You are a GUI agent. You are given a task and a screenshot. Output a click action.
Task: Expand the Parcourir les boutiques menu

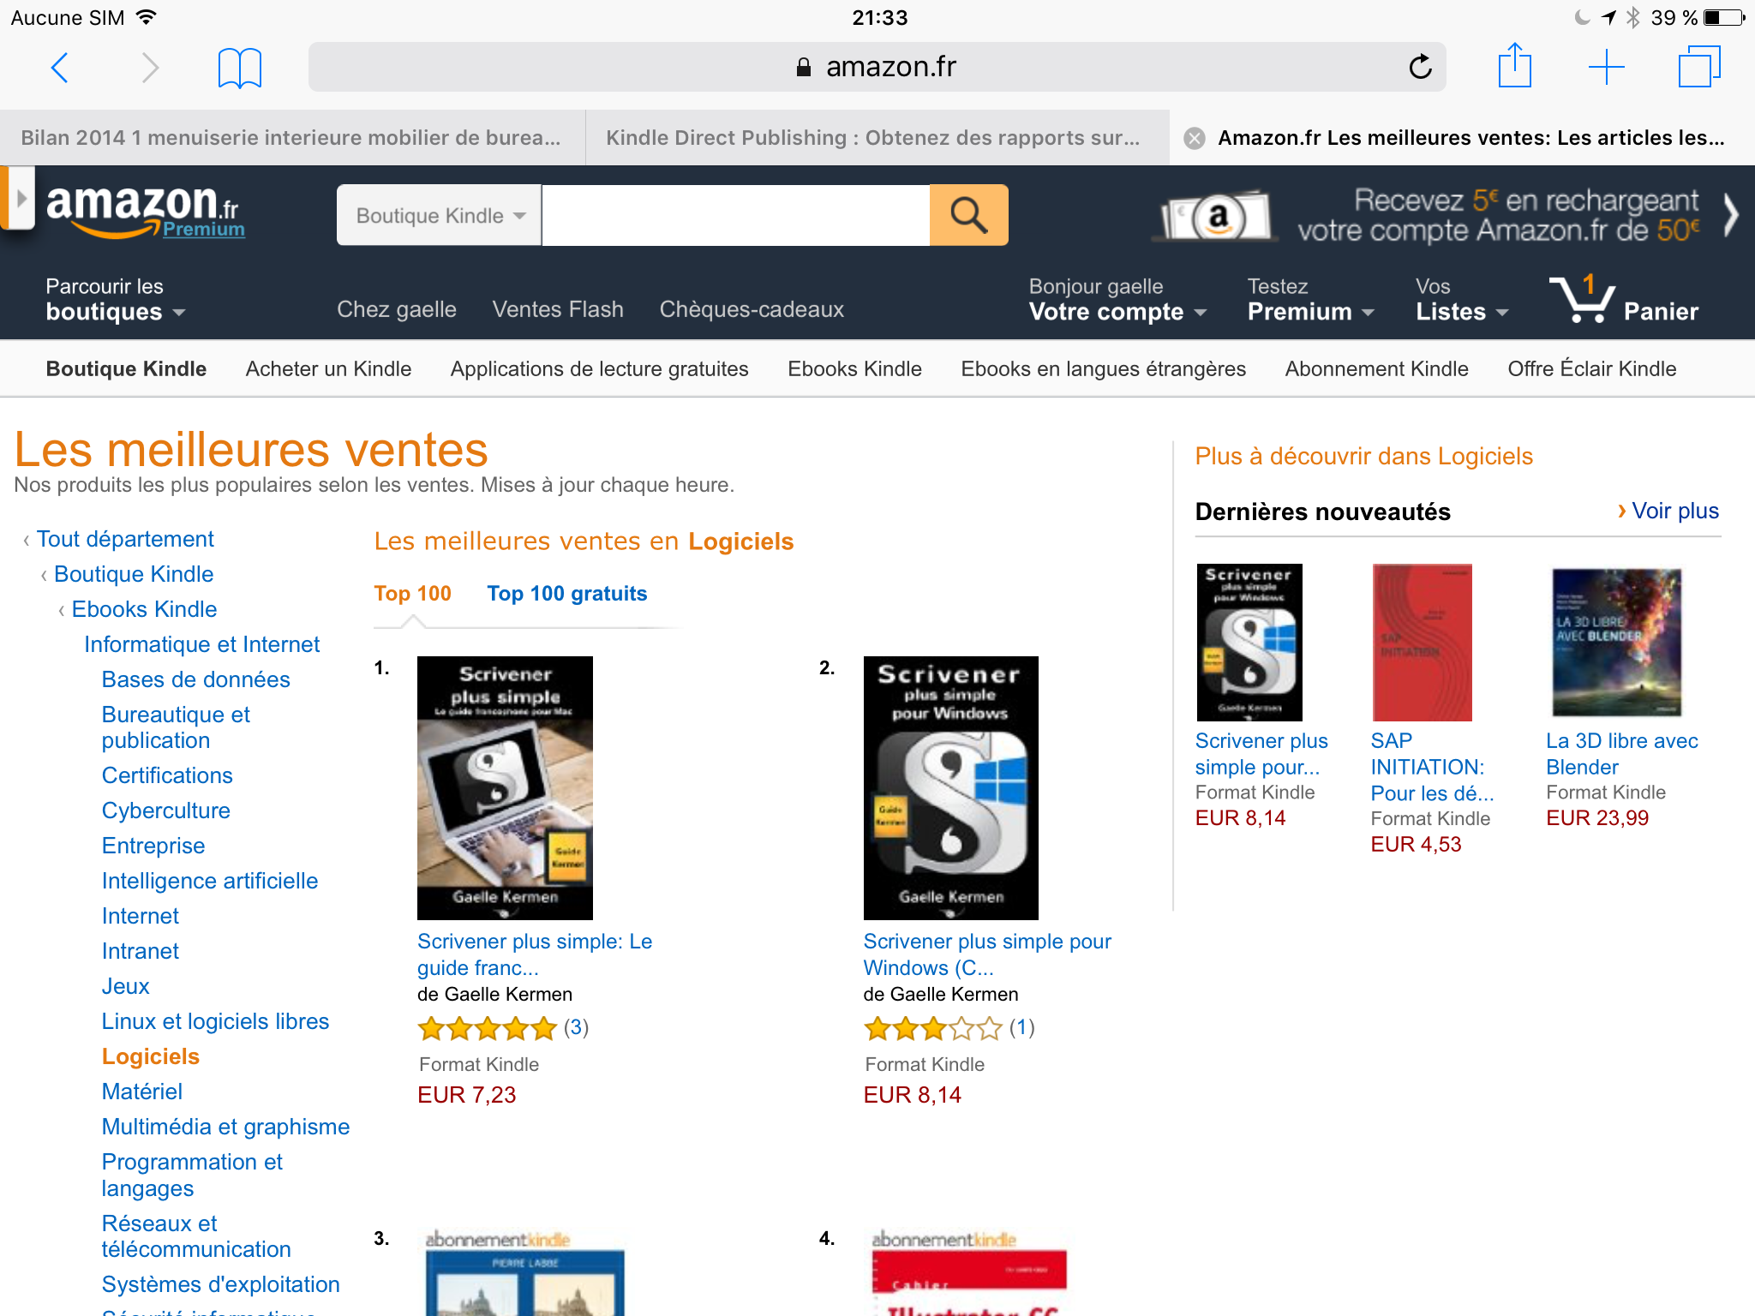pyautogui.click(x=115, y=299)
